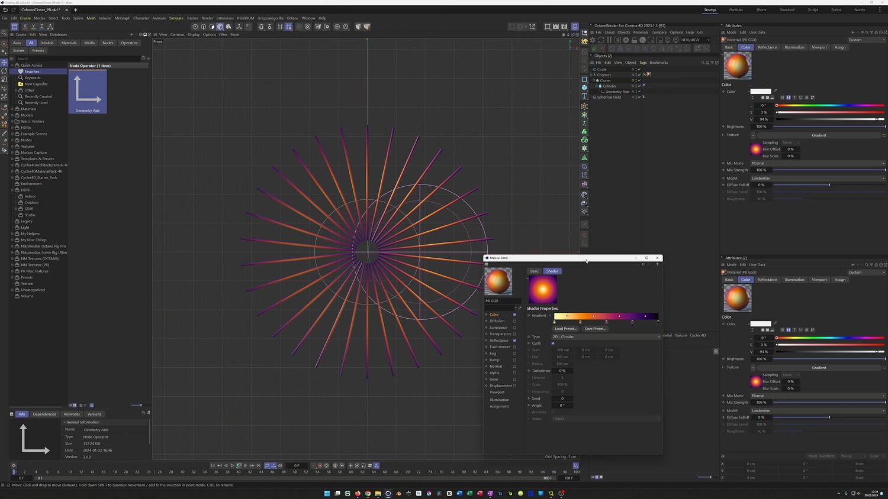Click the white color swatch in top Attributes

[x=761, y=91]
